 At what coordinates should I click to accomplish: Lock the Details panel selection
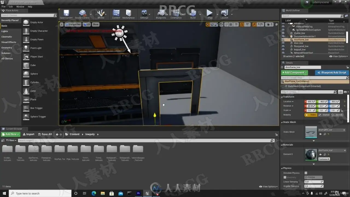(x=348, y=67)
